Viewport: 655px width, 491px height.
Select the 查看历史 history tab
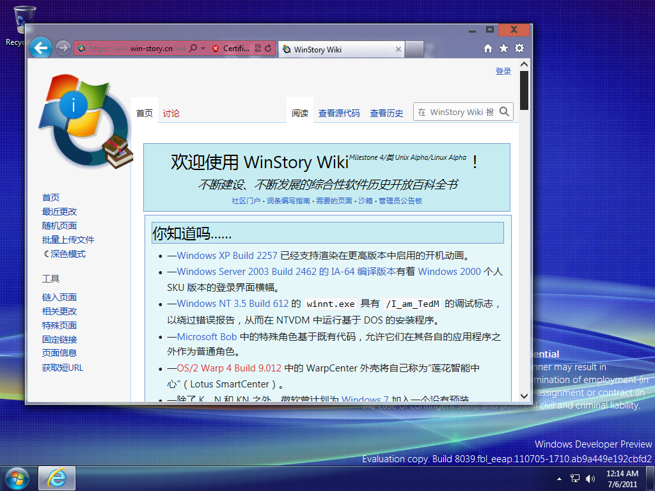386,113
